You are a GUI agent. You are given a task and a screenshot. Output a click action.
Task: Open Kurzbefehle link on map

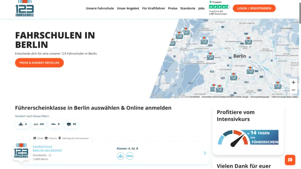195,97
